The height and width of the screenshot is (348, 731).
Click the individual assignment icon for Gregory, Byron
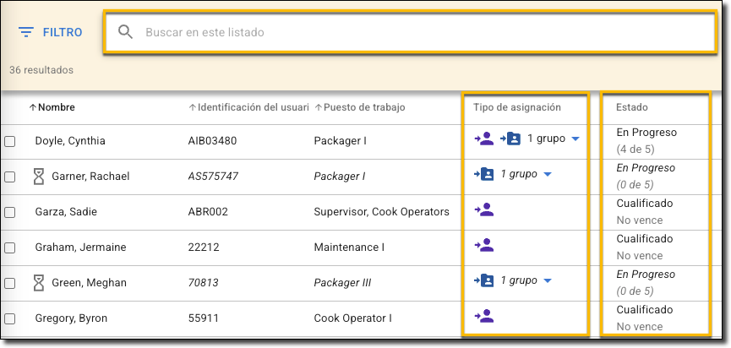484,316
